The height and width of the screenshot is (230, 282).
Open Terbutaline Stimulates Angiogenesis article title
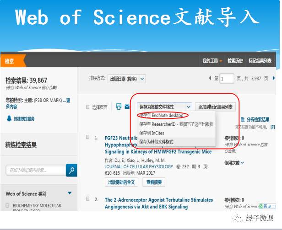click(159, 203)
